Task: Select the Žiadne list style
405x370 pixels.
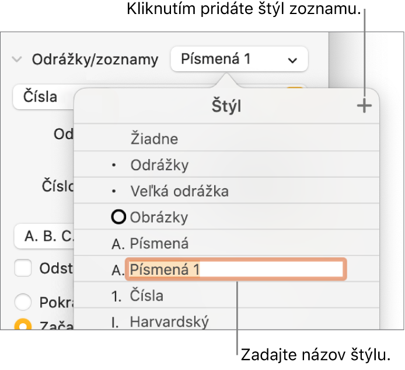Action: [226, 139]
